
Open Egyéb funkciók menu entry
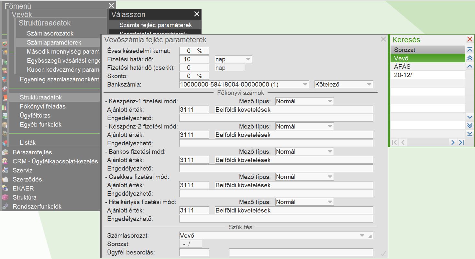(40, 125)
